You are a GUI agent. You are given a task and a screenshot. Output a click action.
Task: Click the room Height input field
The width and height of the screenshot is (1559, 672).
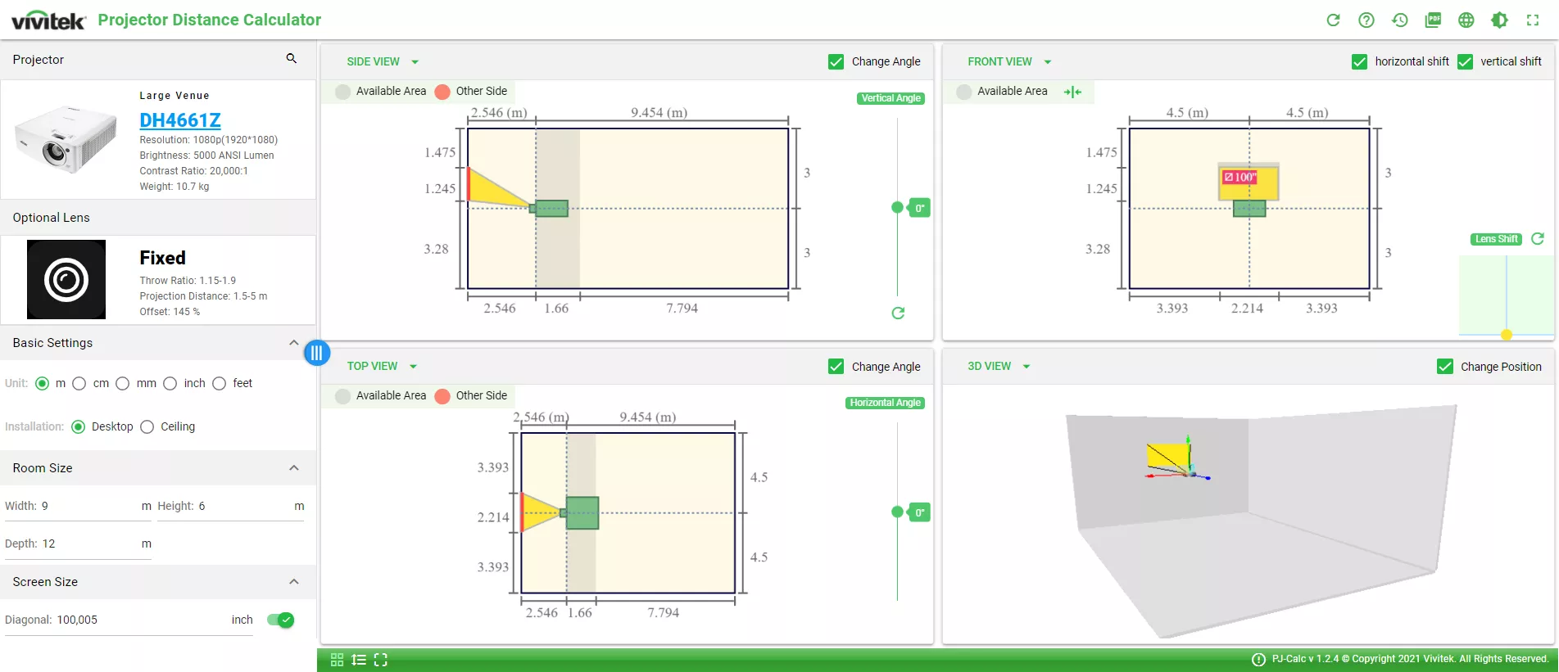click(x=231, y=506)
